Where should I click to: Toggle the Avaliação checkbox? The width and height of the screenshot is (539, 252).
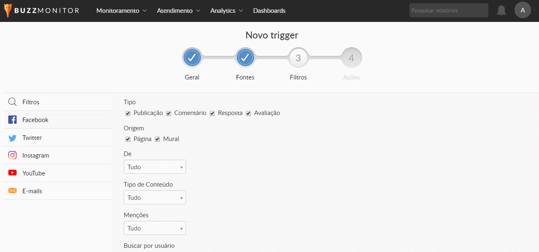pos(248,113)
